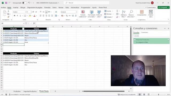
Task: Open the Fórmulas ribbon tab
Action: pyautogui.click(x=47, y=7)
